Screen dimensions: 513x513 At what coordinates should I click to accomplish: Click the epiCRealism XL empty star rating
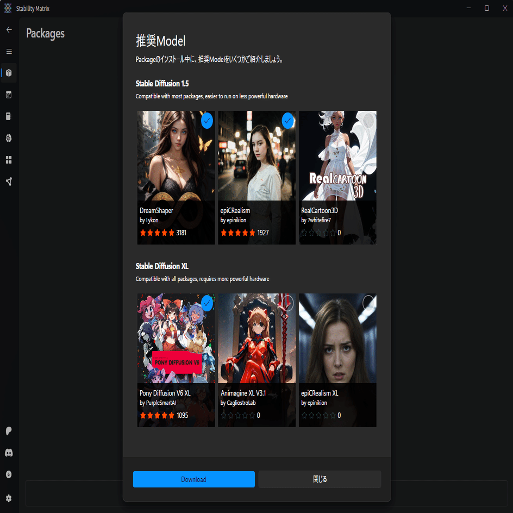coord(321,415)
